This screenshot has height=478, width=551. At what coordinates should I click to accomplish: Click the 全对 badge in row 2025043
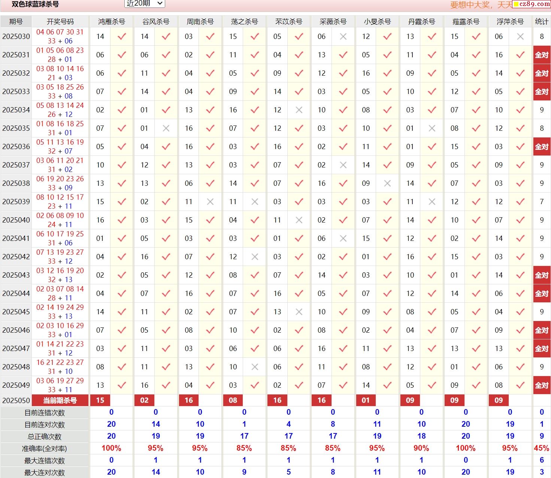(542, 275)
